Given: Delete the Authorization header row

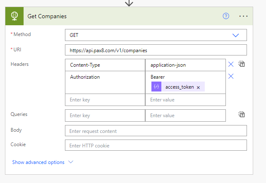Looking at the screenshot, I should pos(231,76).
